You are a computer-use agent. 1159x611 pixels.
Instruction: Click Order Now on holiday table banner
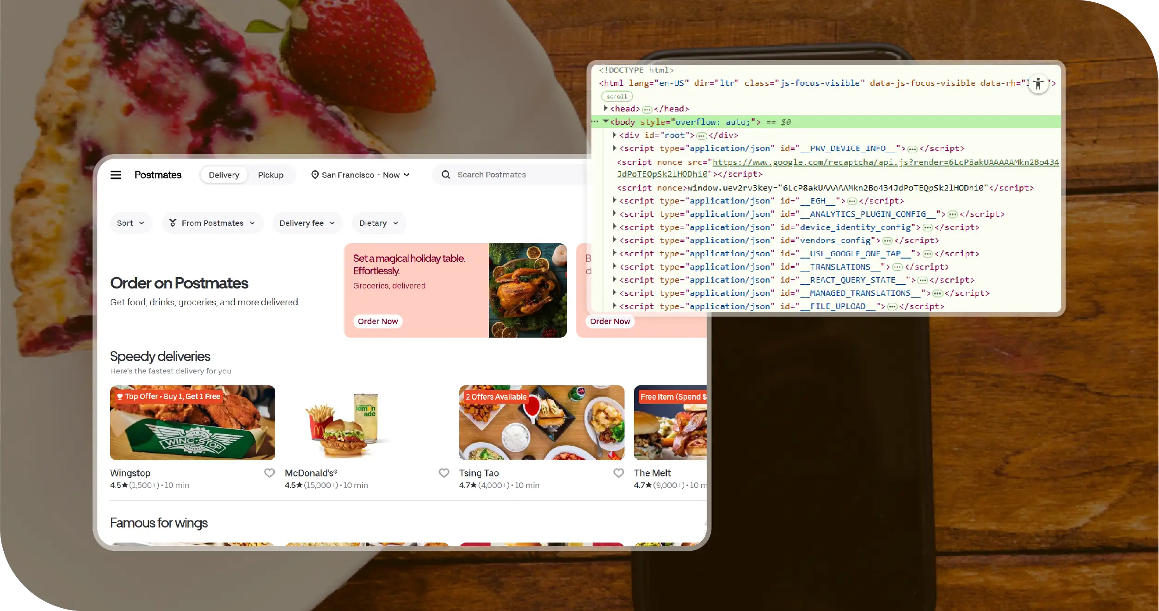click(377, 321)
